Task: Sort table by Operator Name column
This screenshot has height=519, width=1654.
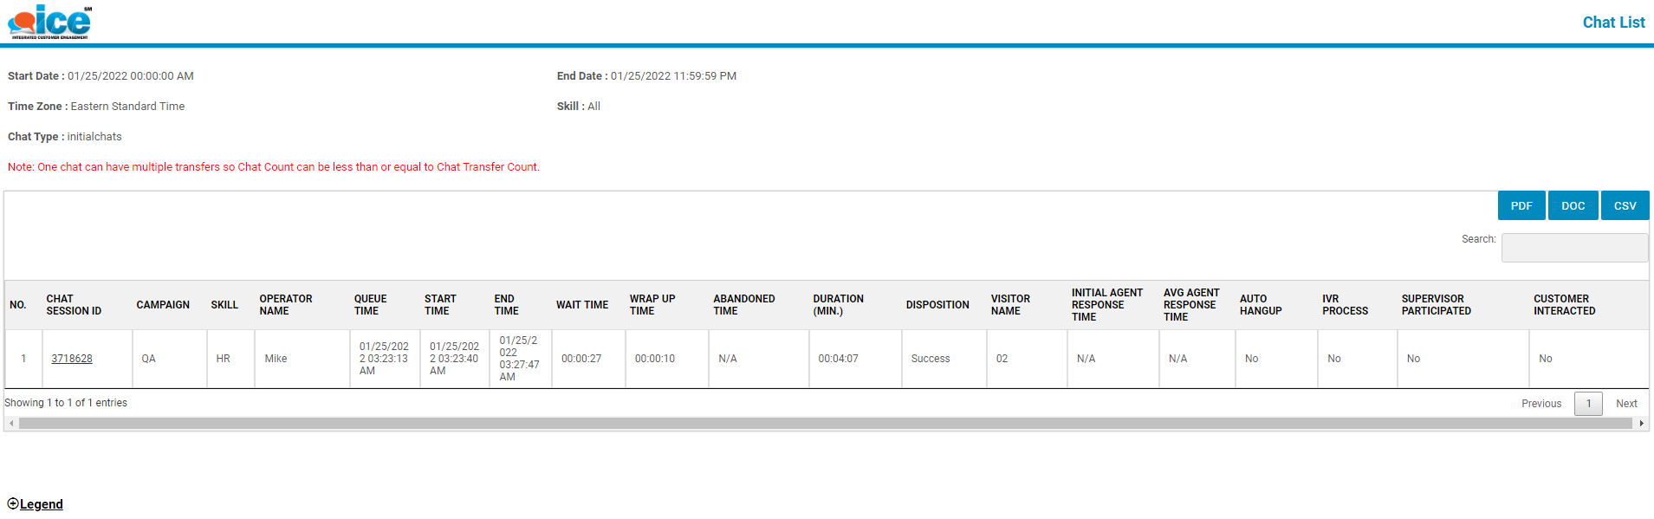Action: 286,305
